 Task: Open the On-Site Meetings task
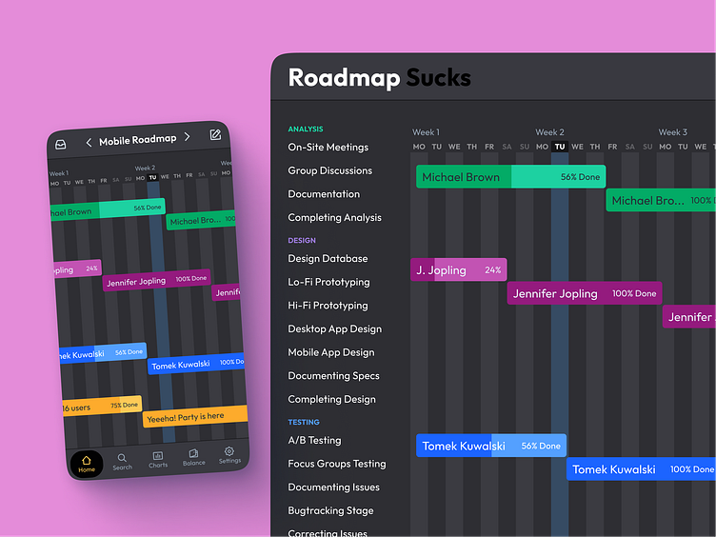coord(328,147)
